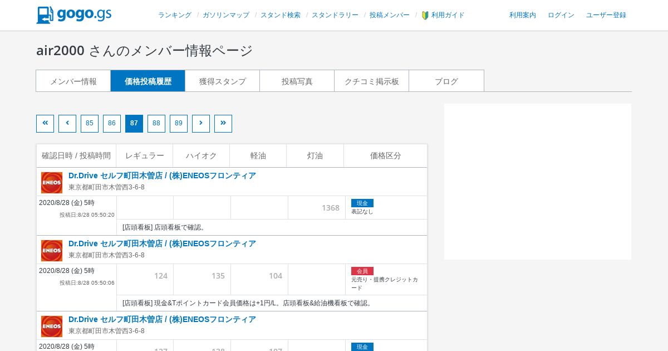Open second Dr.Drive セルフ町田木曽店 station link
668x351 pixels.
coord(162,243)
